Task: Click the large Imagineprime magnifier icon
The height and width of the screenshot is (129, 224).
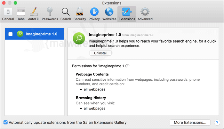Action: tap(79, 38)
